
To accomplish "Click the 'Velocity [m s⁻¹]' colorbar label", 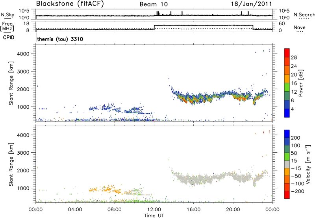I will [308, 164].
